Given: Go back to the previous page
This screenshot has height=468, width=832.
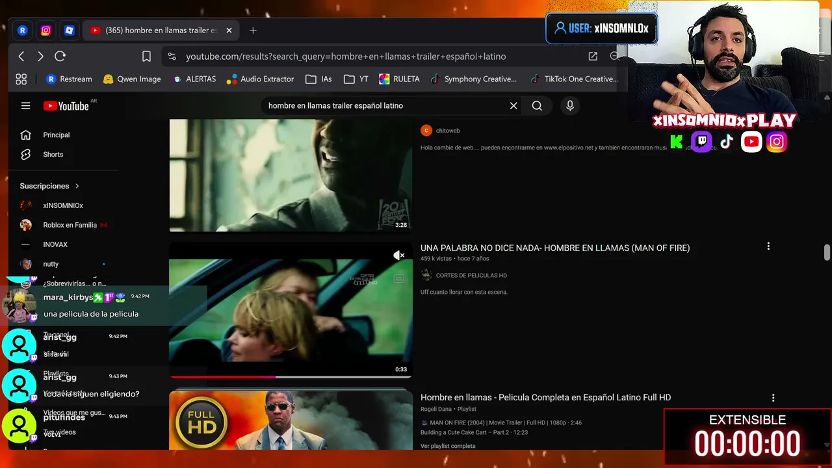Looking at the screenshot, I should 21,57.
